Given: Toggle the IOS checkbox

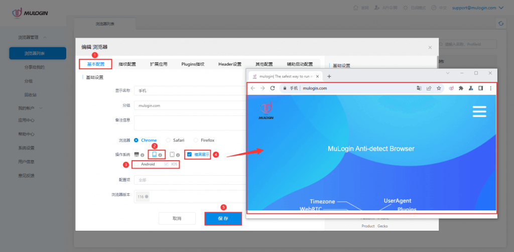Looking at the screenshot, I should pos(167,164).
